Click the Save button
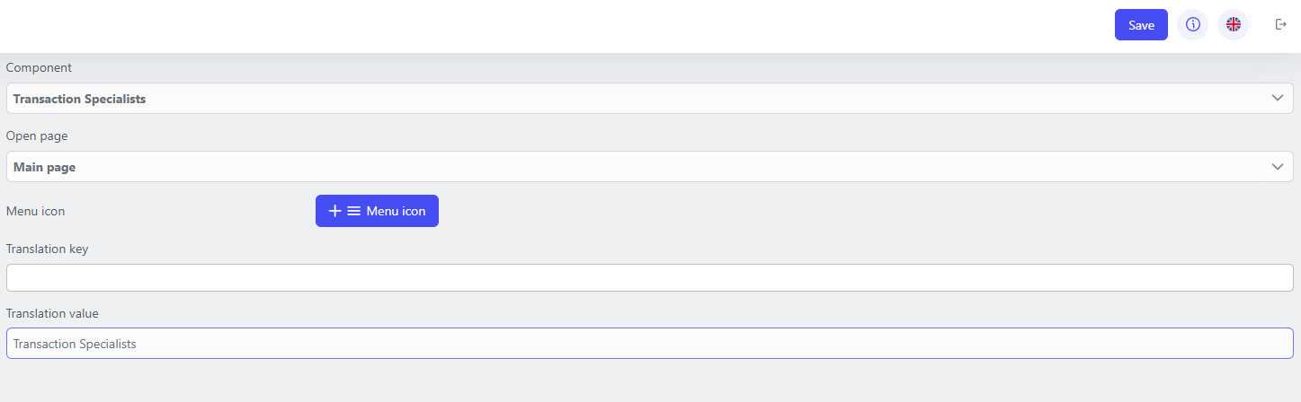The width and height of the screenshot is (1301, 402). [1141, 25]
